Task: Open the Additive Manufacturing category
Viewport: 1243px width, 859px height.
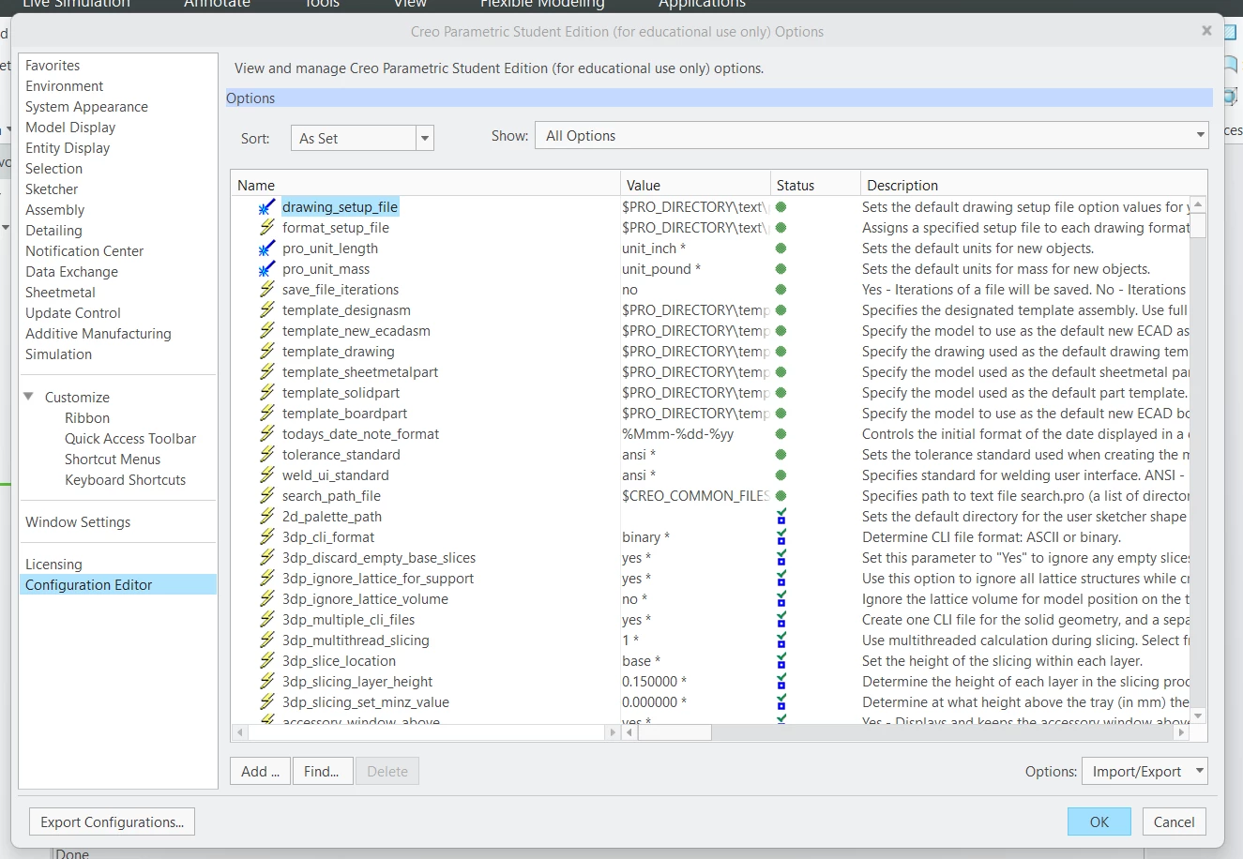Action: (98, 334)
